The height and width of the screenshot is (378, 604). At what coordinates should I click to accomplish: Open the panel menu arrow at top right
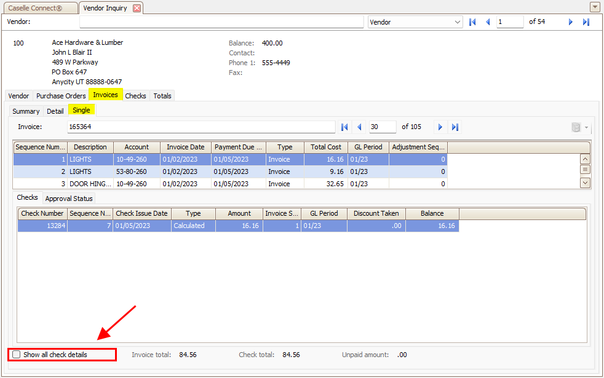(x=594, y=6)
